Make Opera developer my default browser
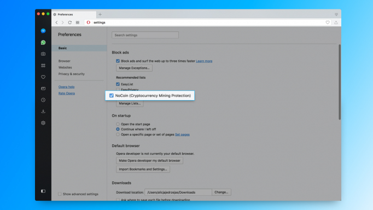The image size is (373, 210). 149,161
